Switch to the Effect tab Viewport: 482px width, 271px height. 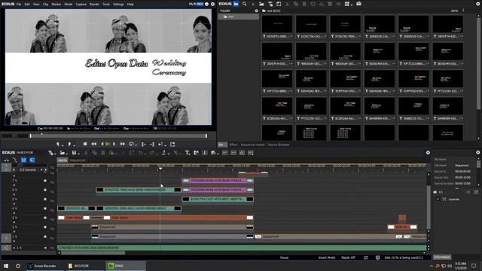(x=233, y=145)
